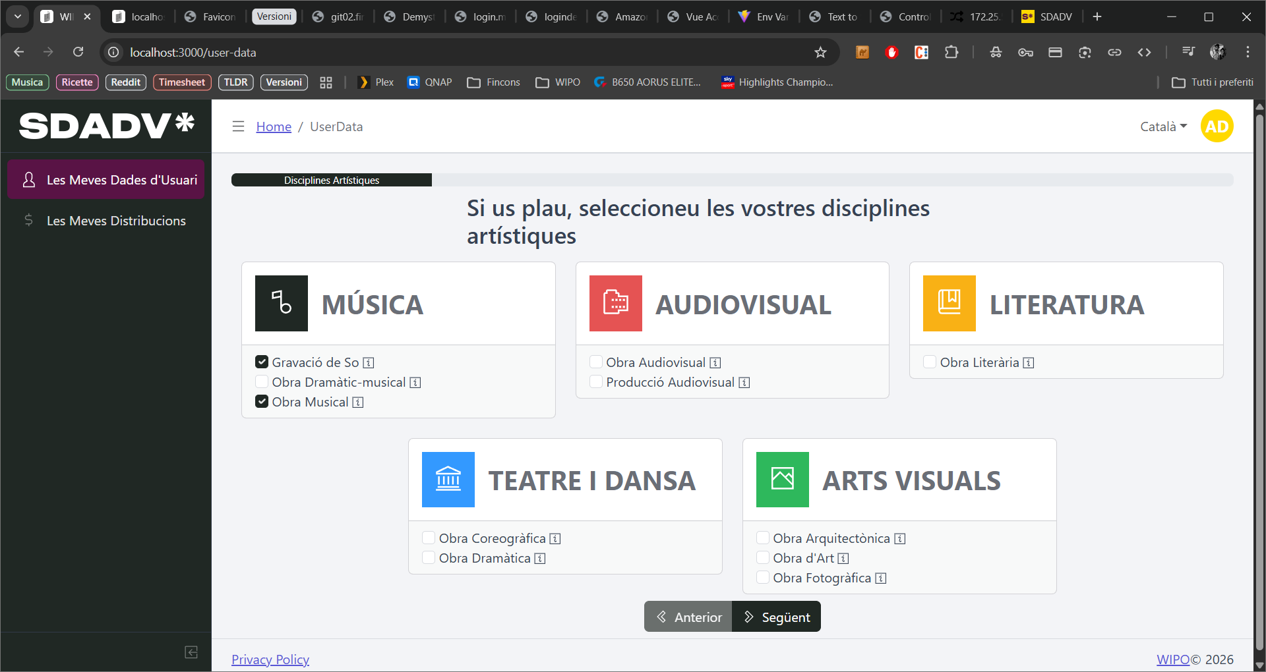This screenshot has height=672, width=1266.
Task: Switch to the Text to browser tab
Action: 834,16
